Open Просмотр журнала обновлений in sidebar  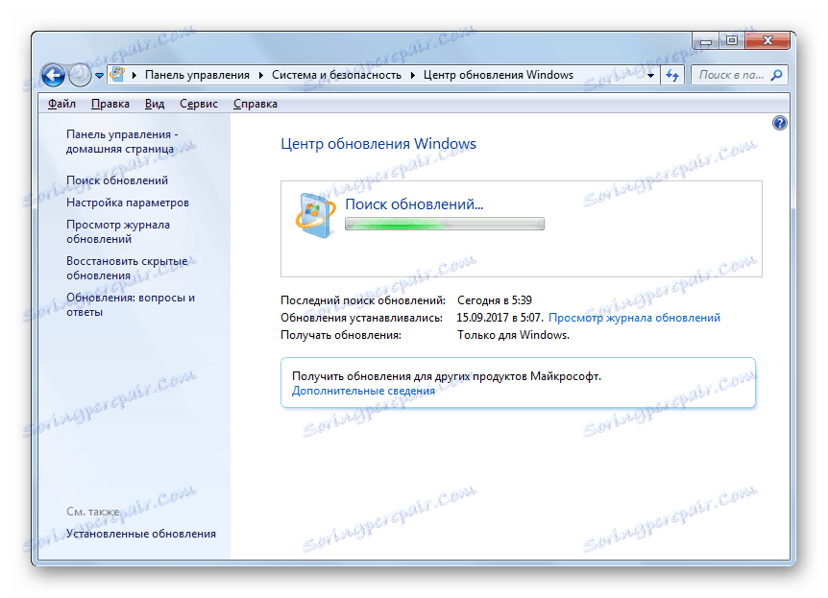(x=118, y=231)
